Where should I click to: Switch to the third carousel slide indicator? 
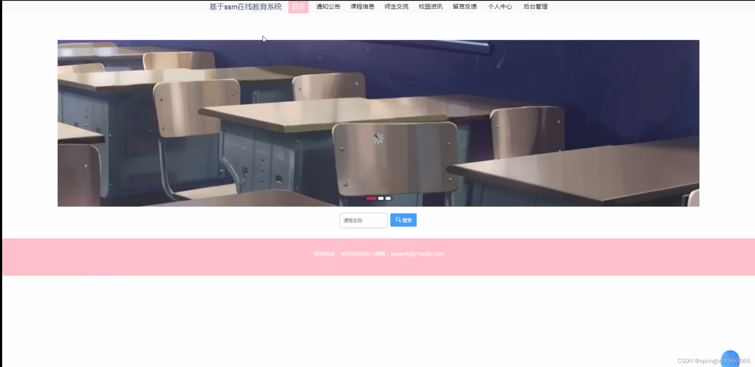coord(388,198)
